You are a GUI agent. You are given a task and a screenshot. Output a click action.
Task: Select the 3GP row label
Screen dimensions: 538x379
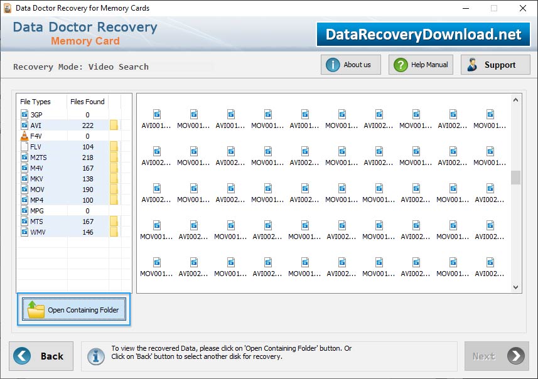click(36, 115)
